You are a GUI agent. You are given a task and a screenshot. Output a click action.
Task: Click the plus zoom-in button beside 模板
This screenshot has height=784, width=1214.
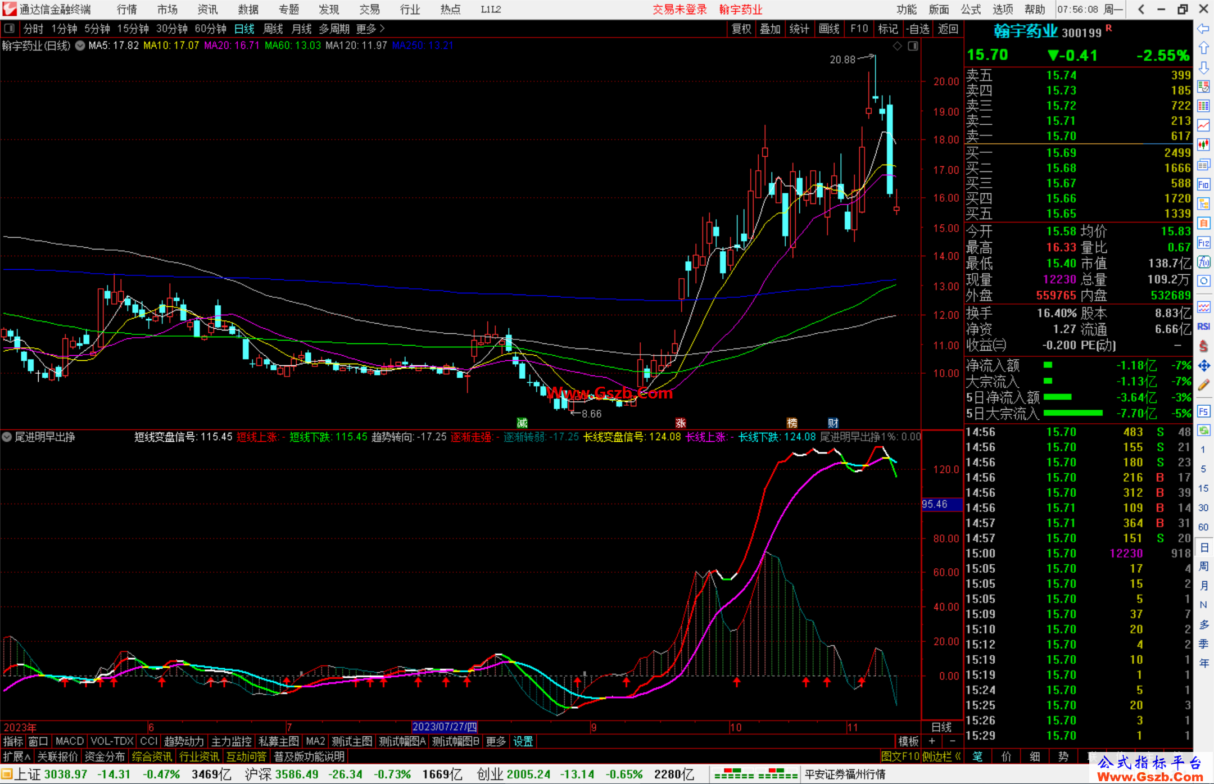(x=932, y=741)
